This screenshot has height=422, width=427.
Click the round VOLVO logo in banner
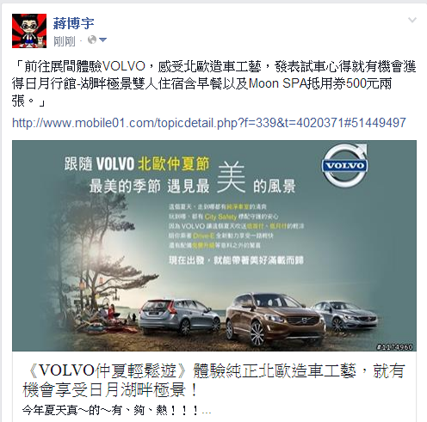[x=344, y=166]
